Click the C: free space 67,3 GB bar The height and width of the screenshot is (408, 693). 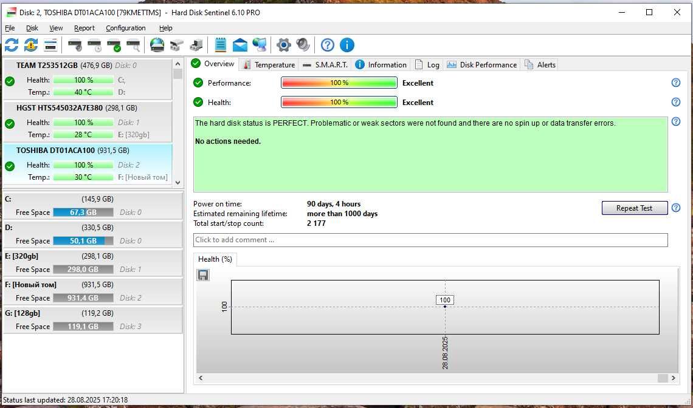click(83, 212)
